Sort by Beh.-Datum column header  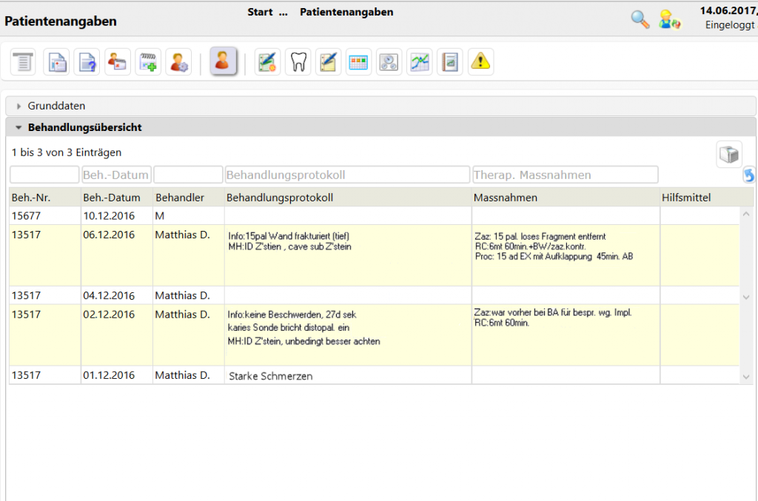coord(112,198)
